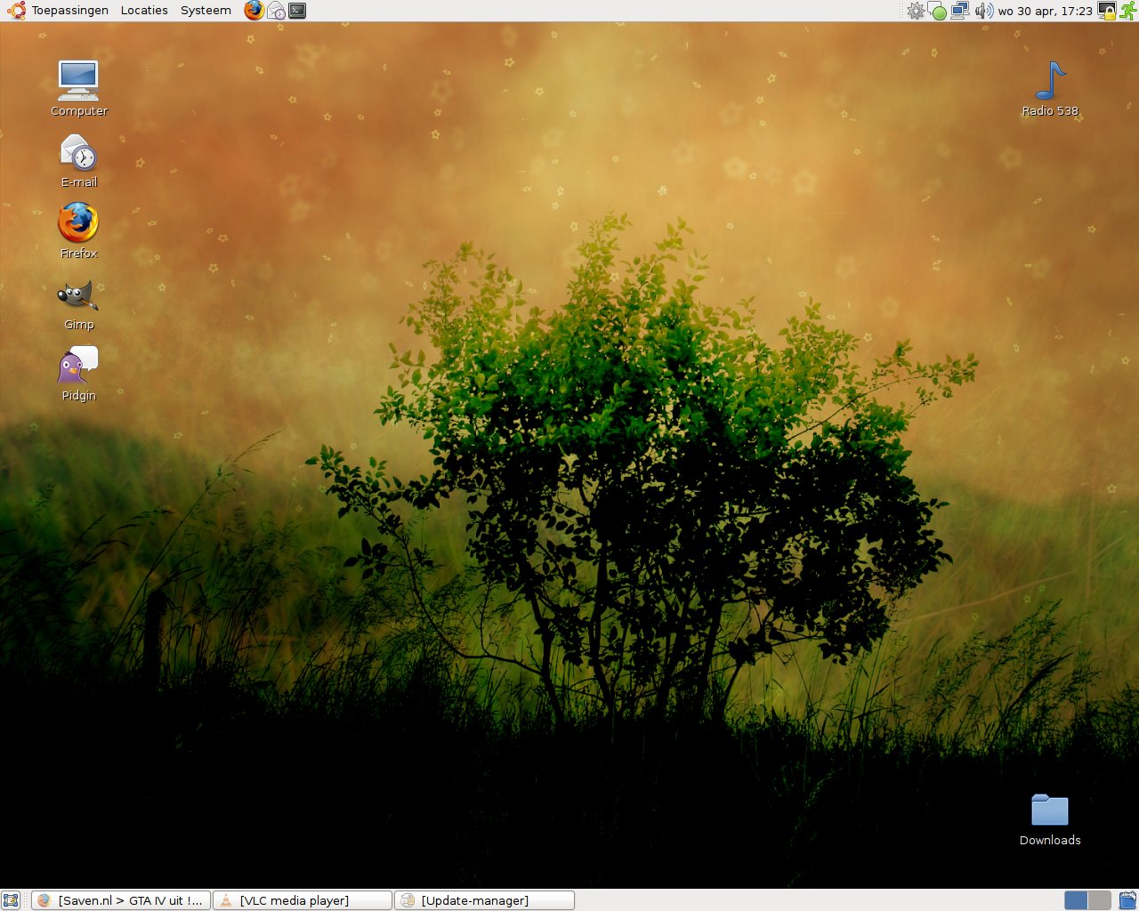Open the volume speaker control
The image size is (1139, 911).
tap(983, 11)
